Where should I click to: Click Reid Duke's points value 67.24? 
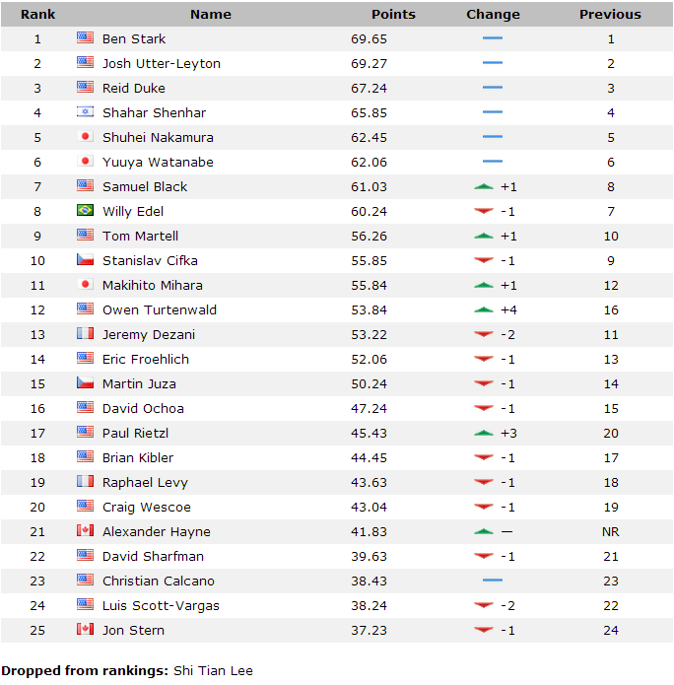click(369, 89)
